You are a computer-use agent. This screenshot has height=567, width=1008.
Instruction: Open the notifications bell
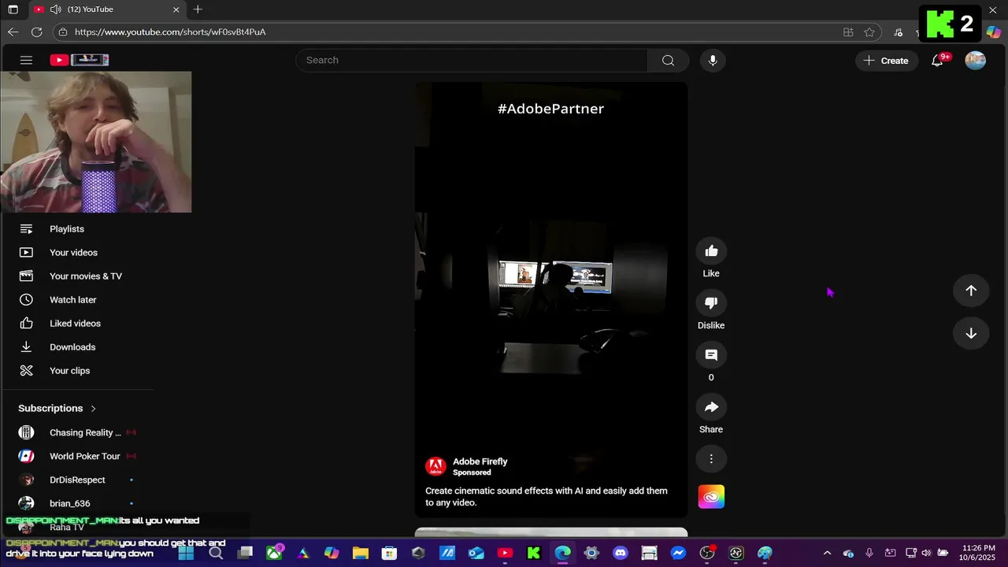point(937,61)
